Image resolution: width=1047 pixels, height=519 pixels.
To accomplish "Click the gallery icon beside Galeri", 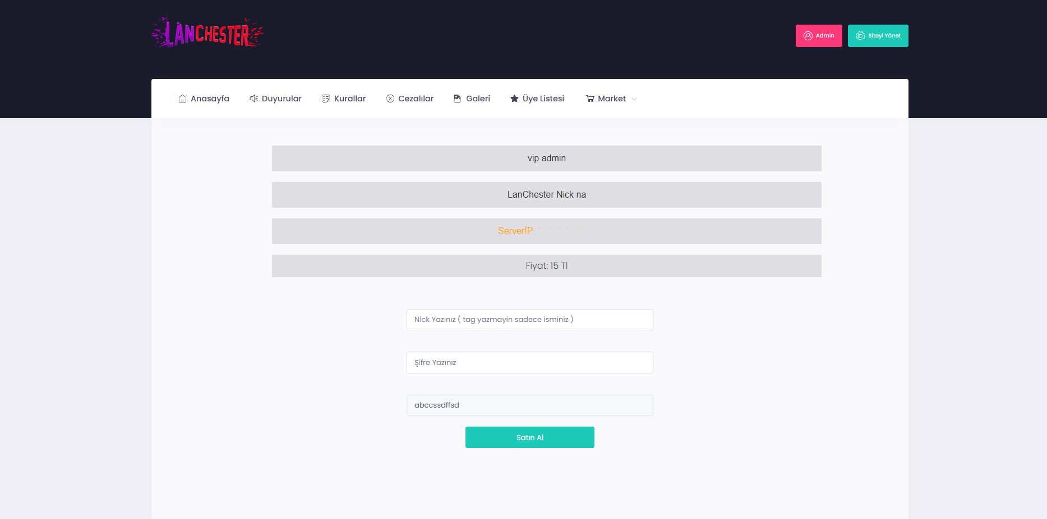I will 458,99.
